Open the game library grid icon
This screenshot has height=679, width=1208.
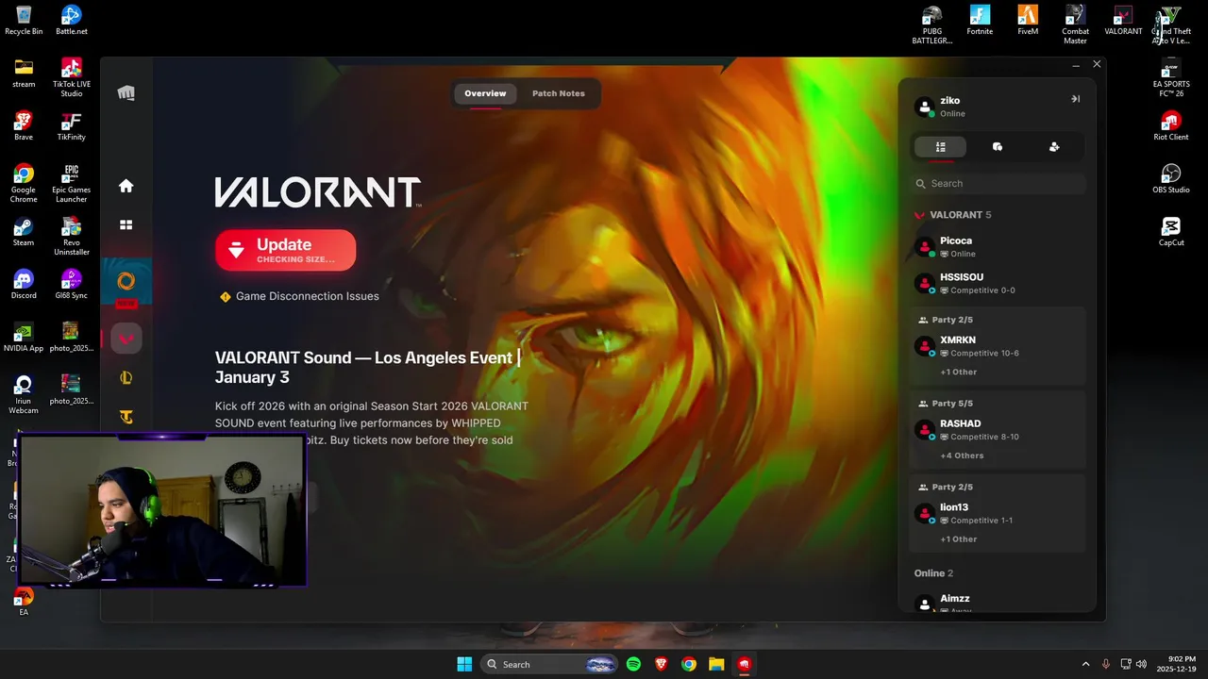[126, 224]
